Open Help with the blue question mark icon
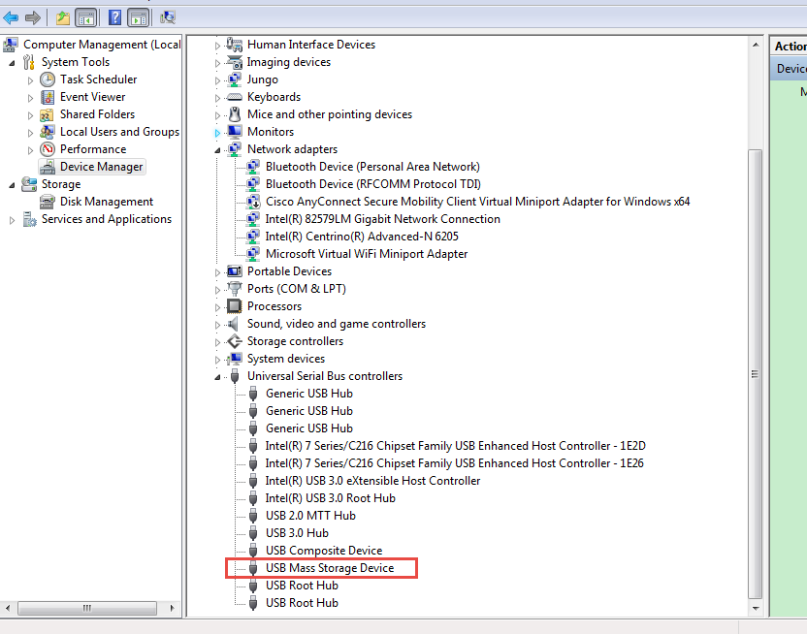 pos(114,18)
